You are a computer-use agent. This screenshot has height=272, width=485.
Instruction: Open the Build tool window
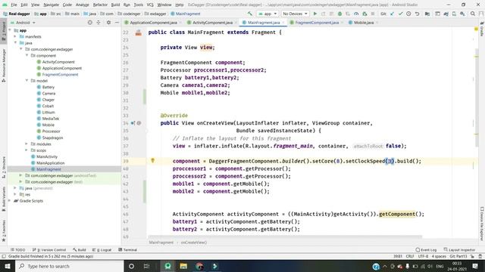coord(80,249)
